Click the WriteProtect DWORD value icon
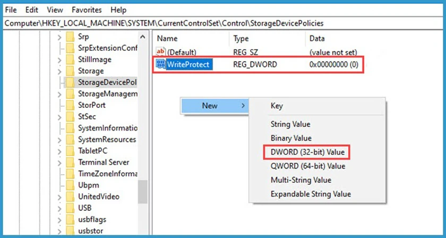 [x=161, y=64]
